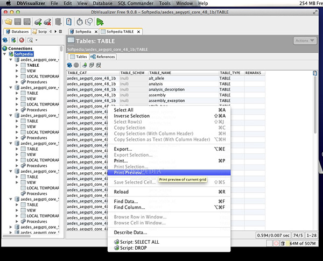
Task: Click the create database connection toolbar icon
Action: tap(38, 22)
